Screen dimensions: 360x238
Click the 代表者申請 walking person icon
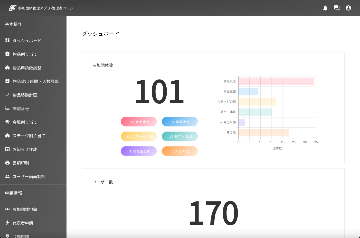tap(7, 223)
